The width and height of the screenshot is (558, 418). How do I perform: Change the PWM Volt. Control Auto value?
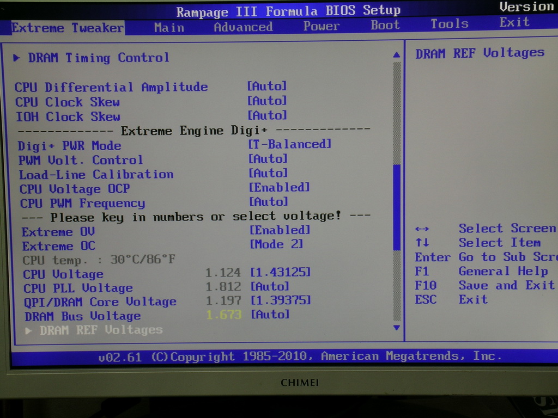(x=268, y=158)
